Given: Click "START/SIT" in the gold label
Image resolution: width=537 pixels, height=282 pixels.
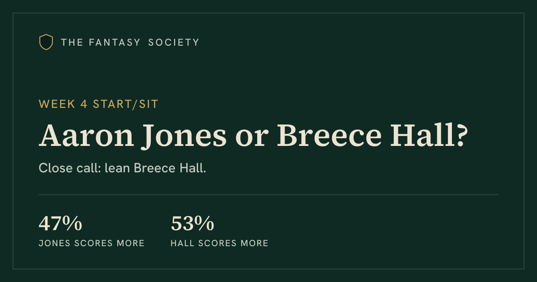Looking at the screenshot, I should click(126, 104).
